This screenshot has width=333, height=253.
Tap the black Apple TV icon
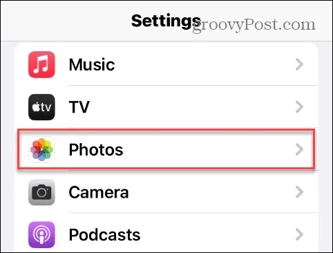(x=41, y=107)
